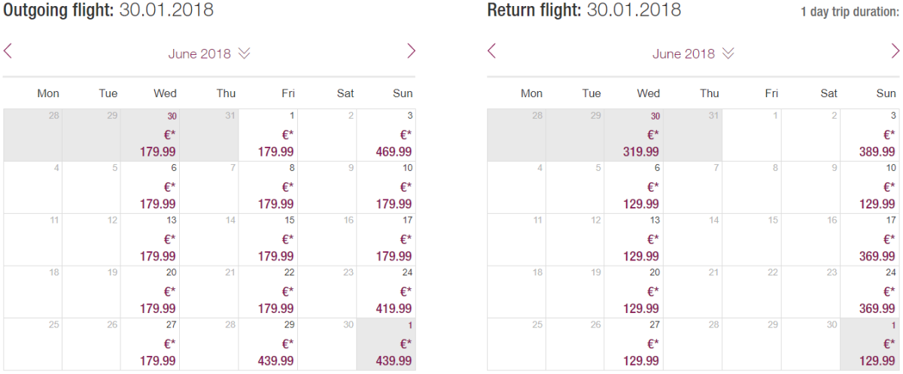
Task: Go to next month in return calendar
Action: (x=895, y=51)
